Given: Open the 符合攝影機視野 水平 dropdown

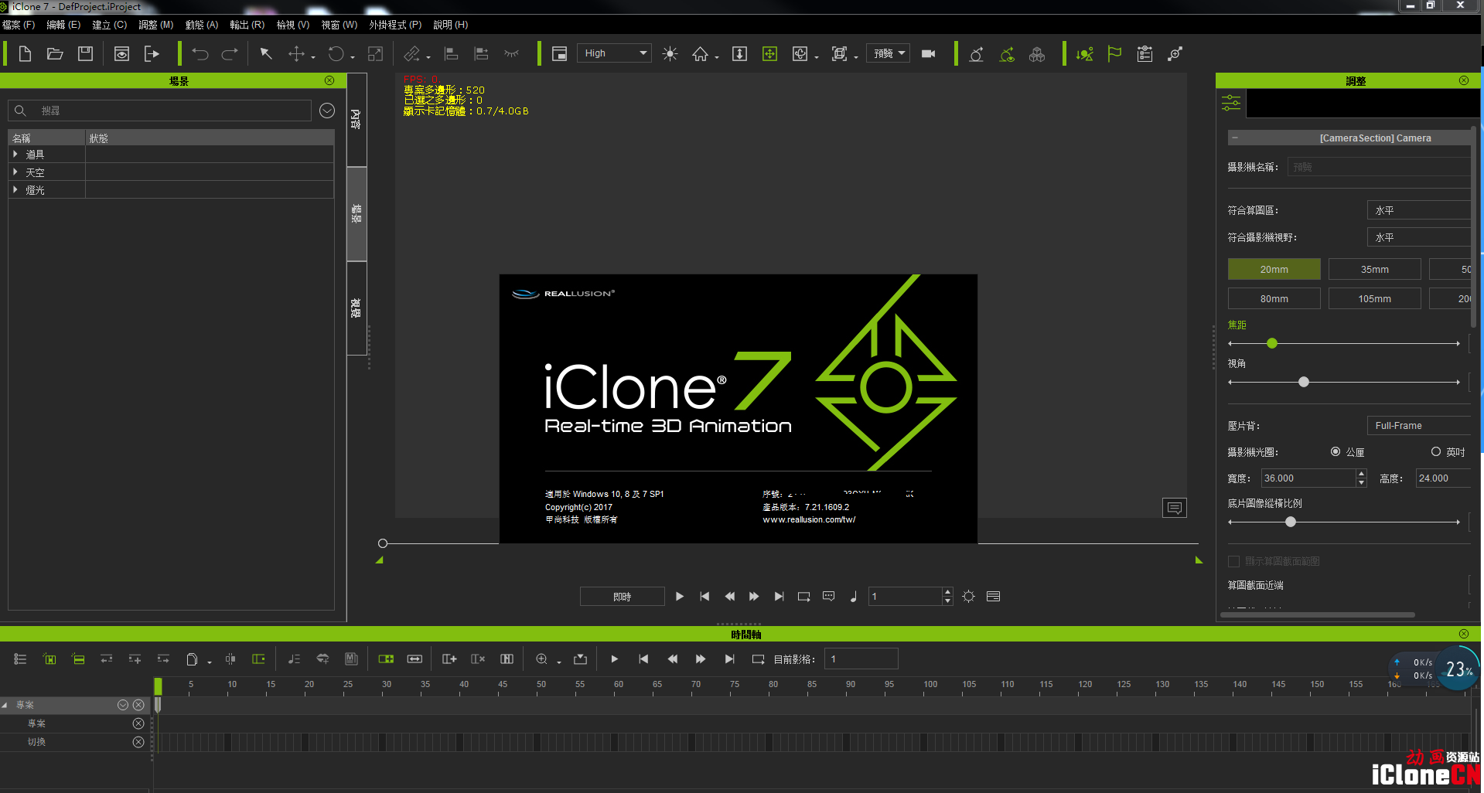Looking at the screenshot, I should pos(1419,237).
